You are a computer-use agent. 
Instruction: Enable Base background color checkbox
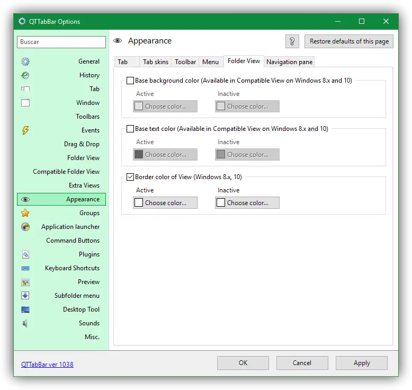point(130,81)
